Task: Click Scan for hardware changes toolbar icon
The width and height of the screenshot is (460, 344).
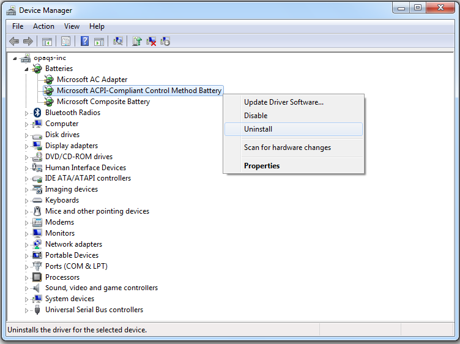Action: (118, 41)
